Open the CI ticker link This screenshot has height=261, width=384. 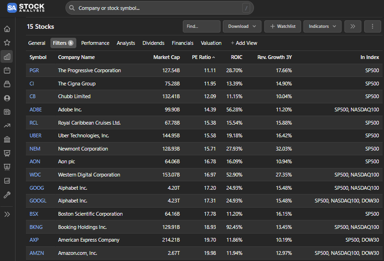32,84
